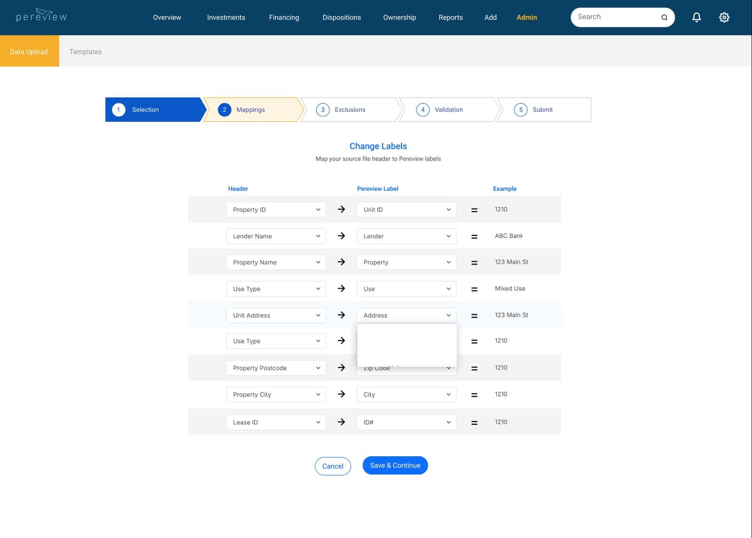The image size is (752, 538).
Task: Navigate to Ownership
Action: point(399,17)
